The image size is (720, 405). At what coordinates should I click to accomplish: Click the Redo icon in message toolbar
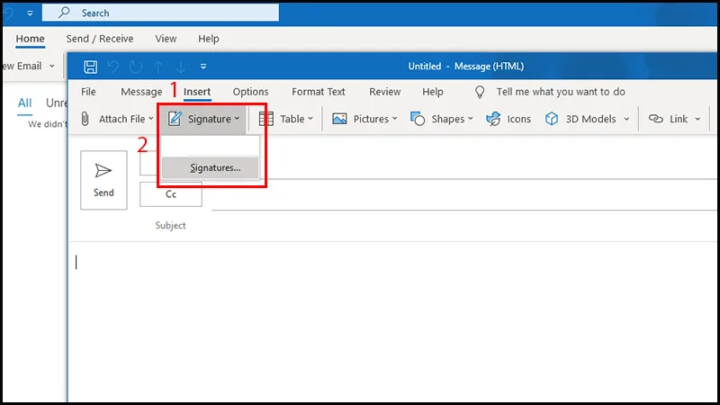136,67
